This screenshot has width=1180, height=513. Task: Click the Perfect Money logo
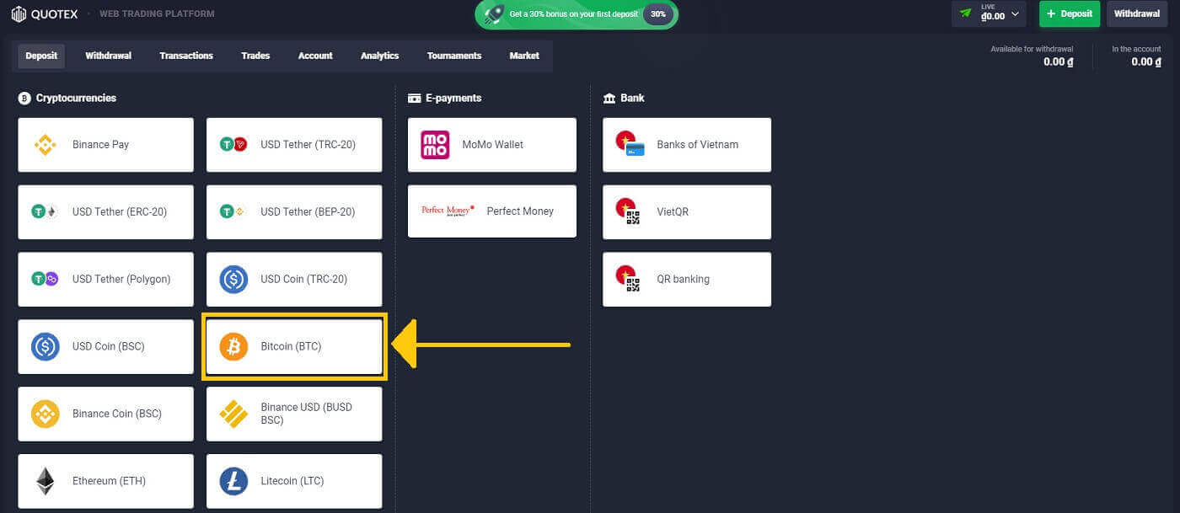(x=448, y=211)
